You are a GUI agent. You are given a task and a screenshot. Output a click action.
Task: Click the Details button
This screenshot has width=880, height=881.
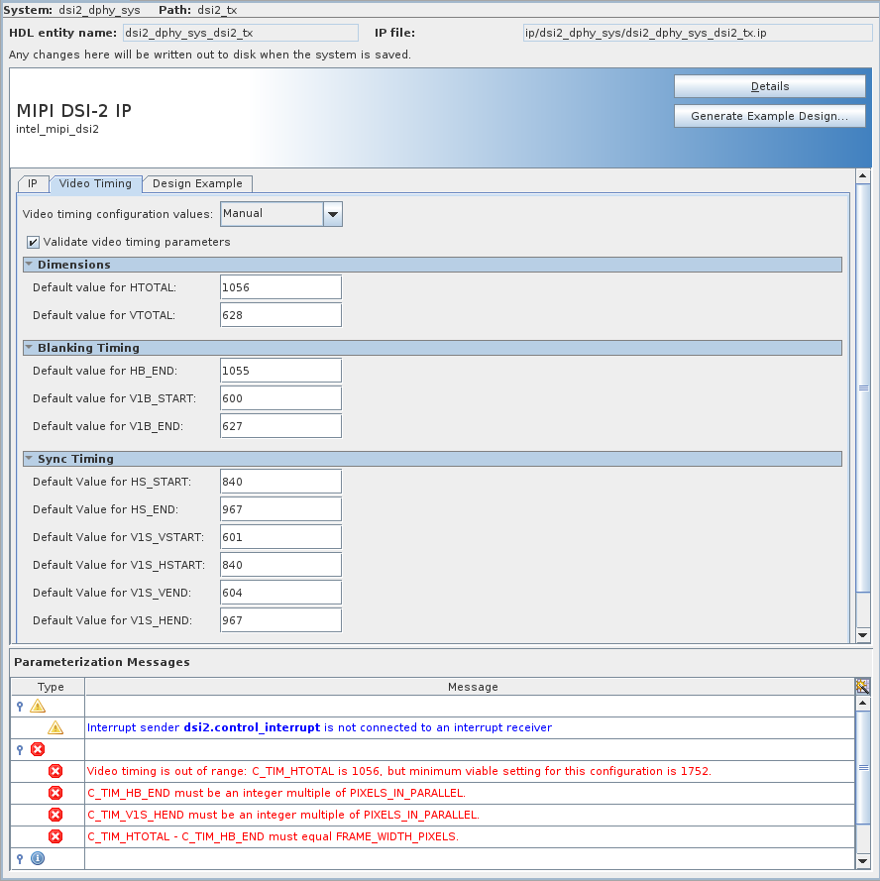770,86
